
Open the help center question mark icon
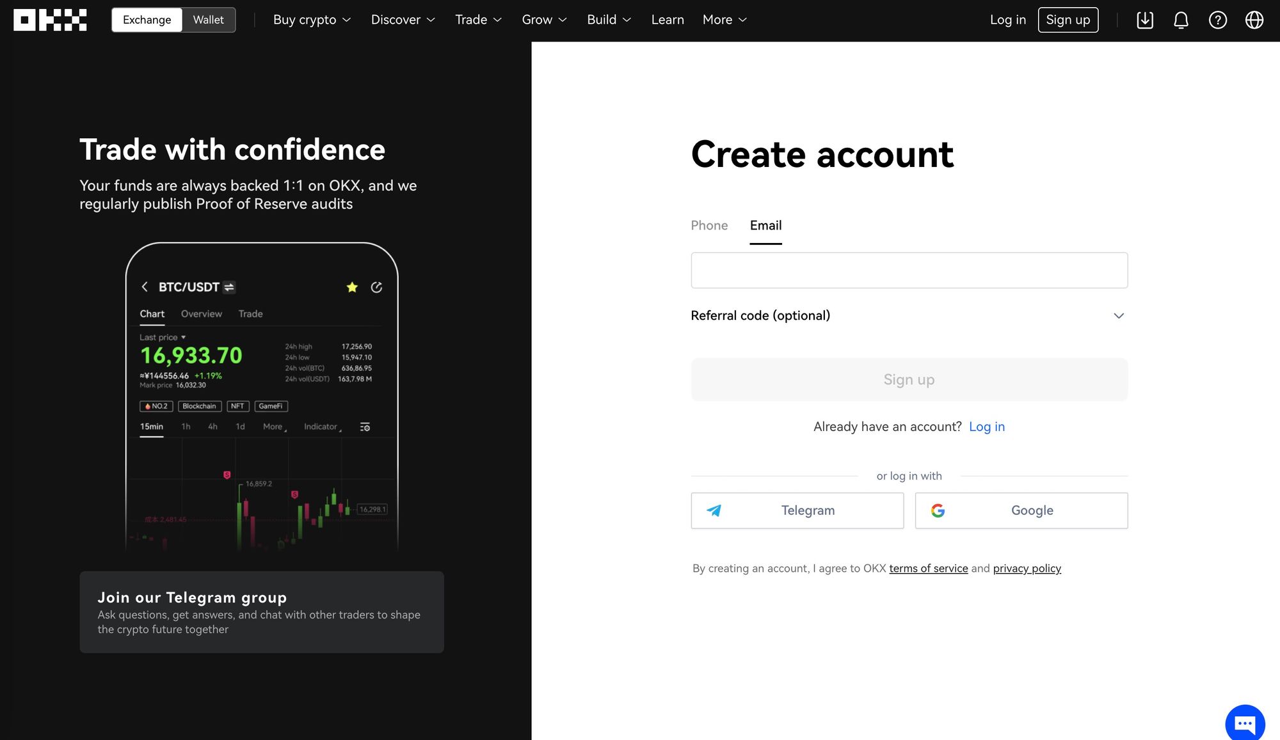tap(1218, 20)
